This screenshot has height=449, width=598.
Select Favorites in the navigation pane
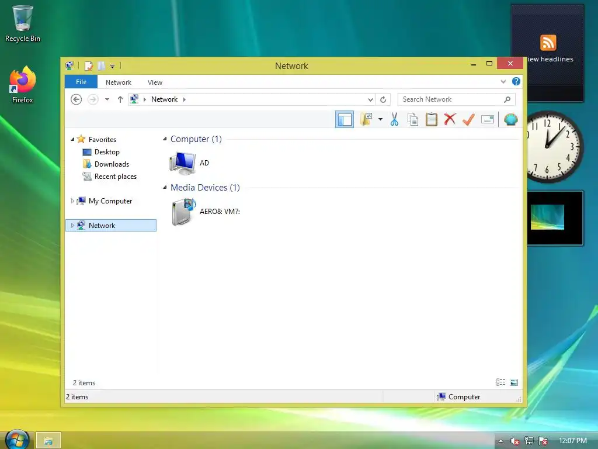tap(102, 139)
